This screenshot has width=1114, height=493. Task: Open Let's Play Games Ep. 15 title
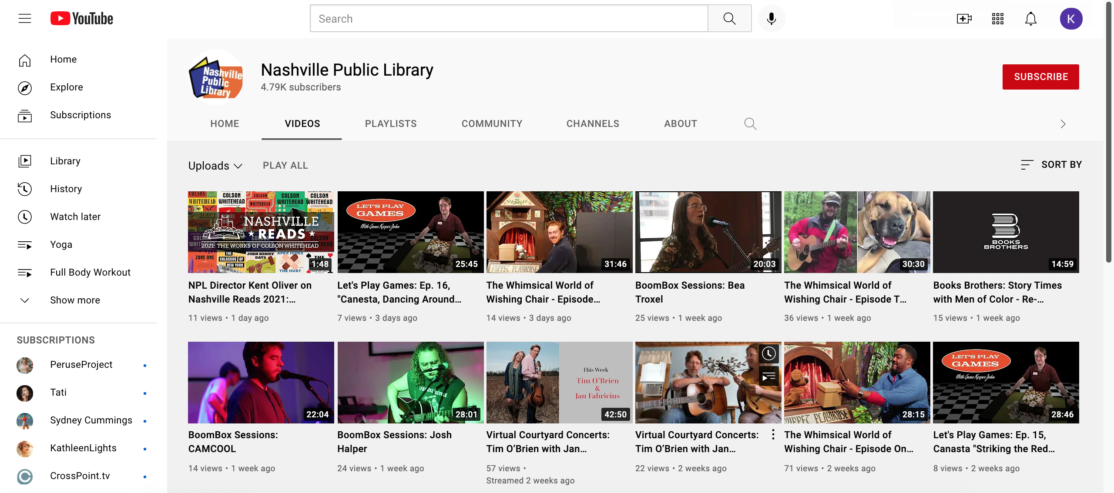tap(994, 442)
